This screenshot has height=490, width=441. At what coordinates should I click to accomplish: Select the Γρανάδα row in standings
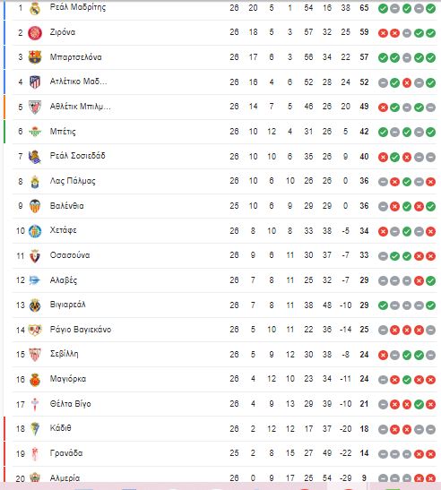[225, 453]
